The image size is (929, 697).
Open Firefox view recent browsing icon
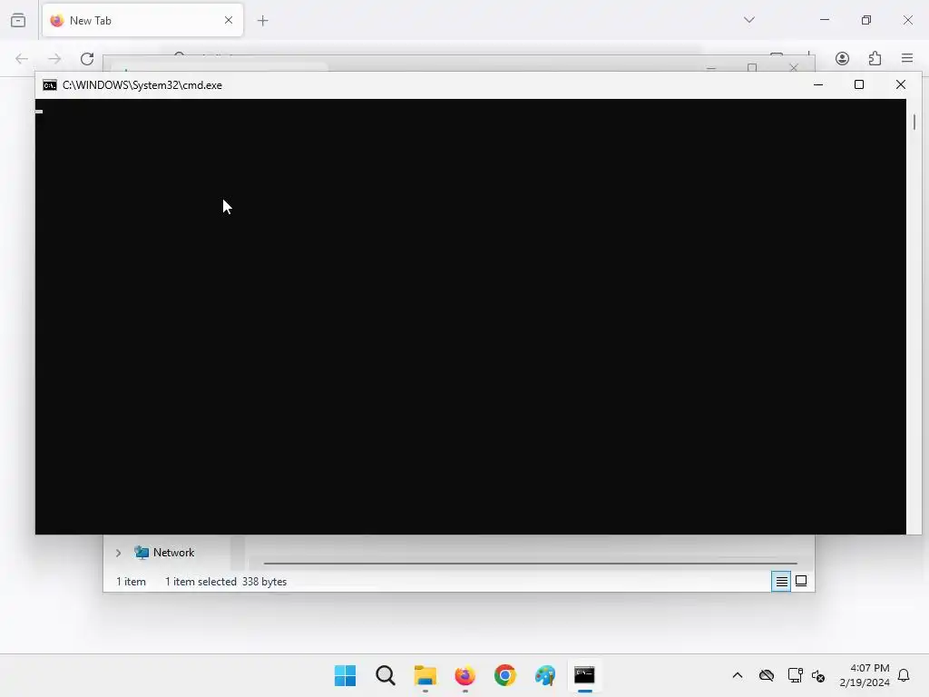pos(18,20)
